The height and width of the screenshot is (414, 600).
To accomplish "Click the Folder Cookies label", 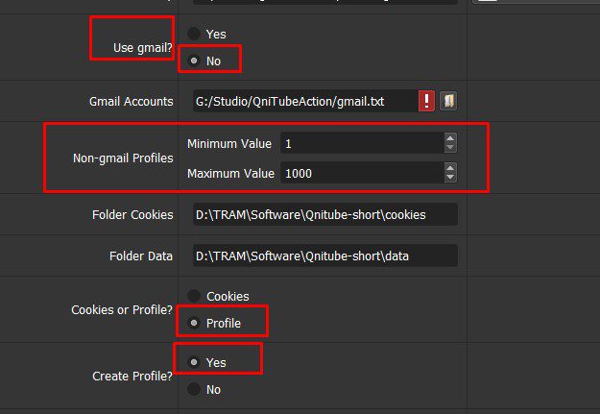I will click(132, 215).
